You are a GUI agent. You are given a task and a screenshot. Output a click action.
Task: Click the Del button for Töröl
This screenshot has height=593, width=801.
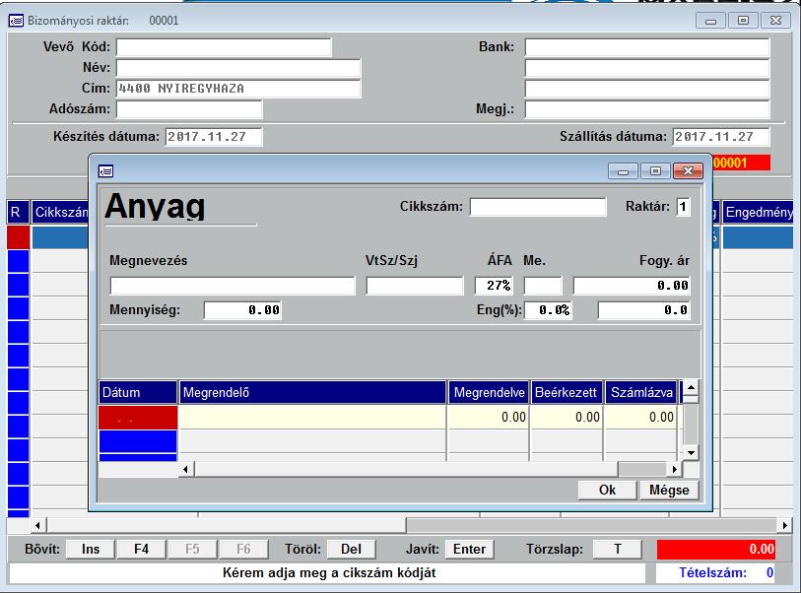coord(351,549)
